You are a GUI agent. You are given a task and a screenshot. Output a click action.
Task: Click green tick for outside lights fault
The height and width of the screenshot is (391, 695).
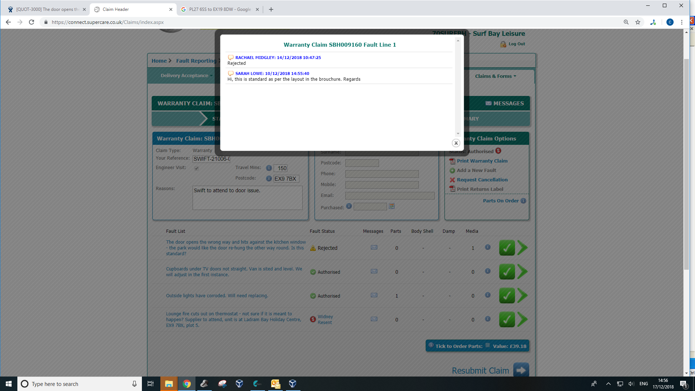point(507,296)
